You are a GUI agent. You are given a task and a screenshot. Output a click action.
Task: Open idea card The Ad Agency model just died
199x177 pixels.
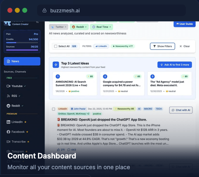[169, 84]
